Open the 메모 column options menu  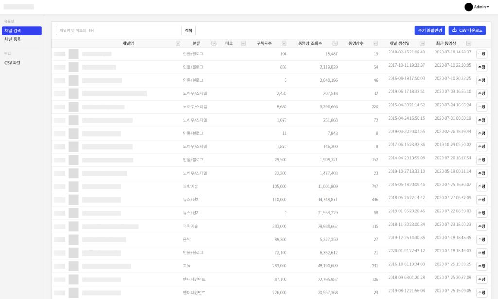tap(243, 43)
